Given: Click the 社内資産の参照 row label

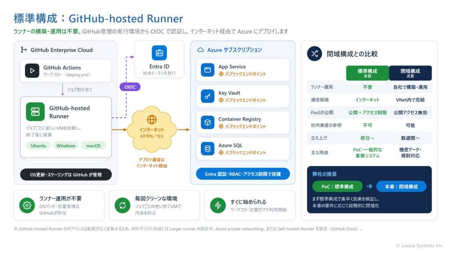Looking at the screenshot, I should (326, 125).
